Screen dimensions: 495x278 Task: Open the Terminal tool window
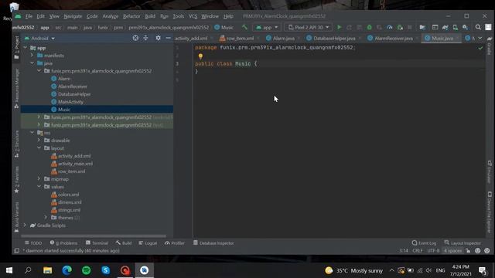(x=97, y=243)
